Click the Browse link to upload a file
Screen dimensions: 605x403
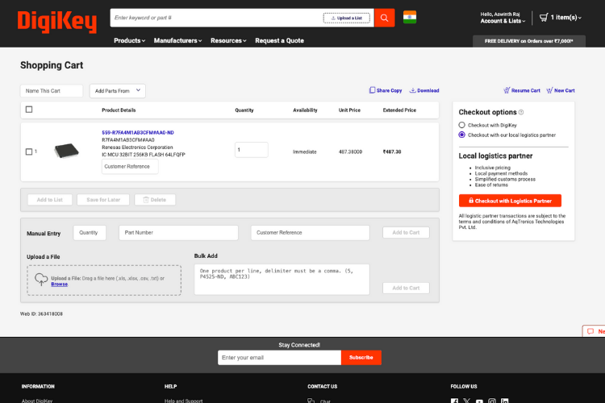tap(60, 285)
